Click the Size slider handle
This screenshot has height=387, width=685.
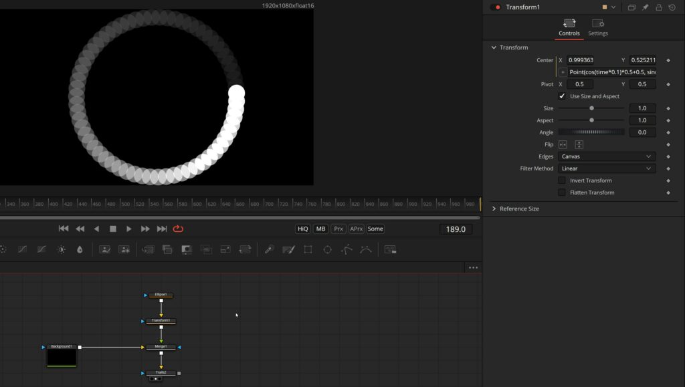[x=591, y=108]
